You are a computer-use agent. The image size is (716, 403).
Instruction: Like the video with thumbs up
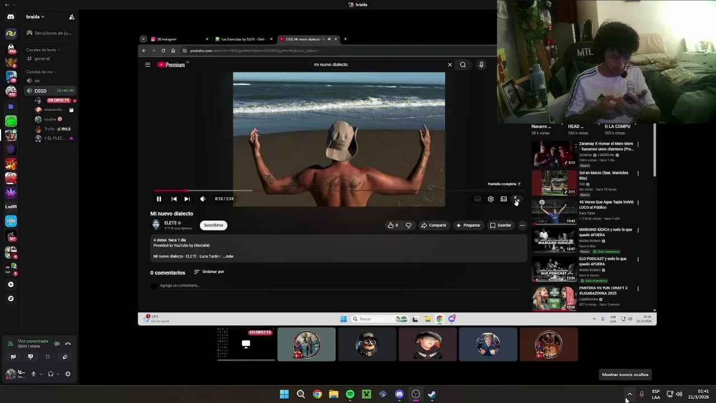click(393, 225)
